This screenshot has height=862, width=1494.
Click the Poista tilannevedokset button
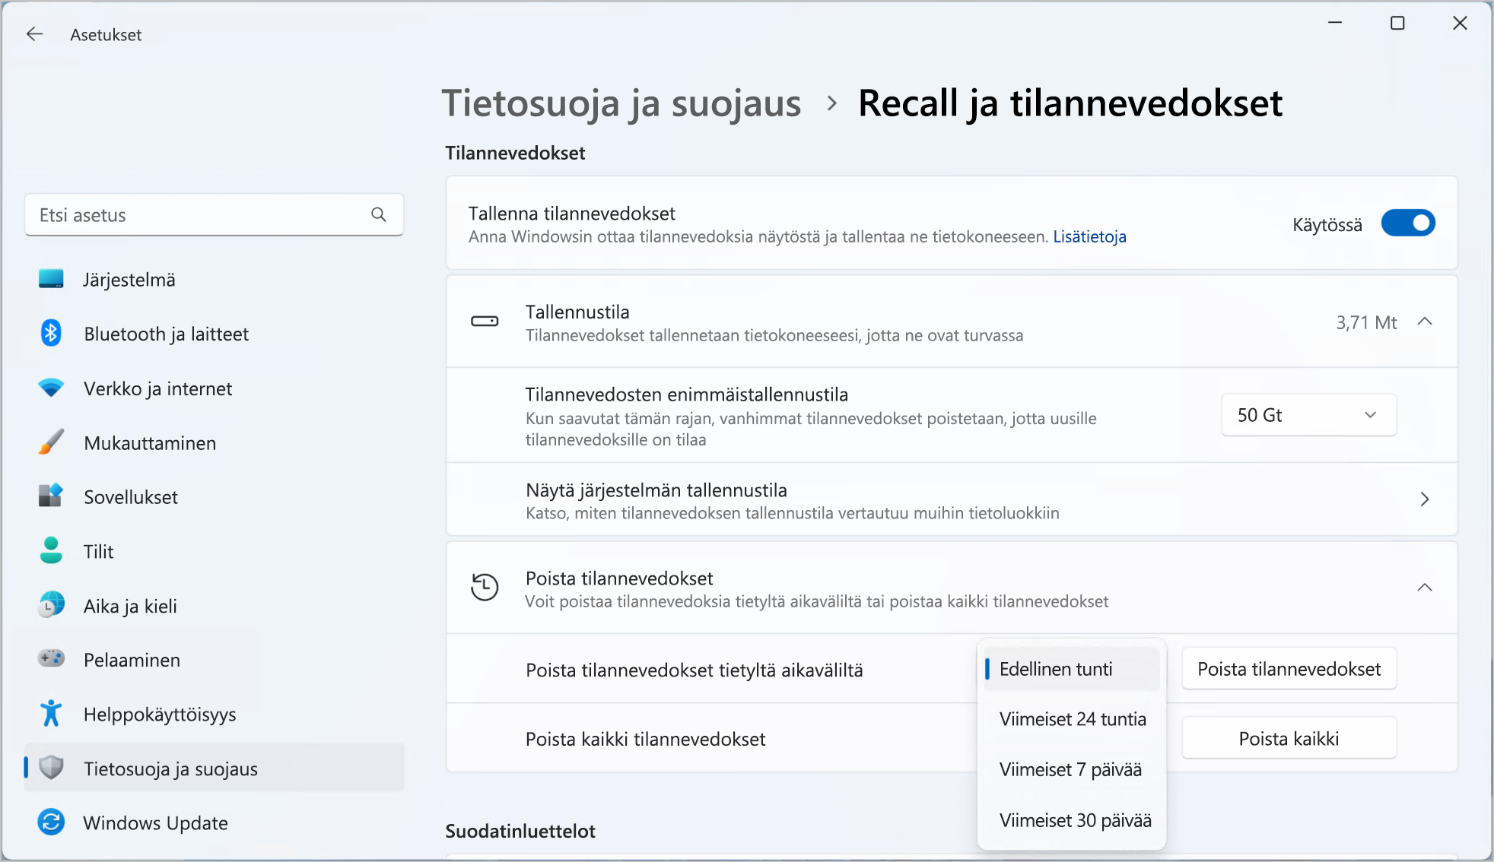1289,668
